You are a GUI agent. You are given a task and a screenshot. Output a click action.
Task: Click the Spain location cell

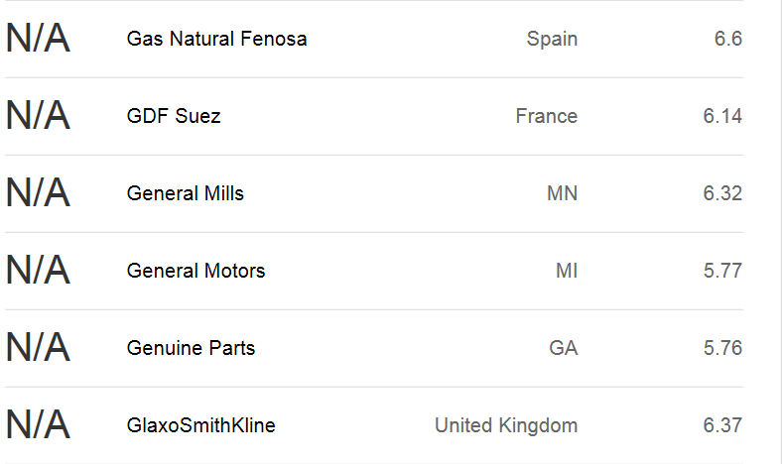pyautogui.click(x=552, y=40)
